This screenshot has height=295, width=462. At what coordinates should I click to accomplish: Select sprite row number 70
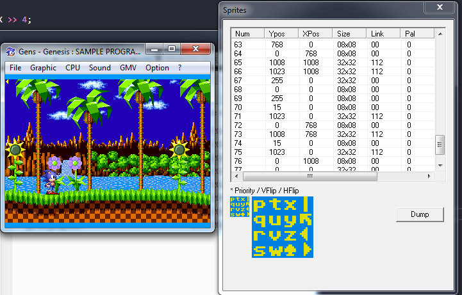333,108
